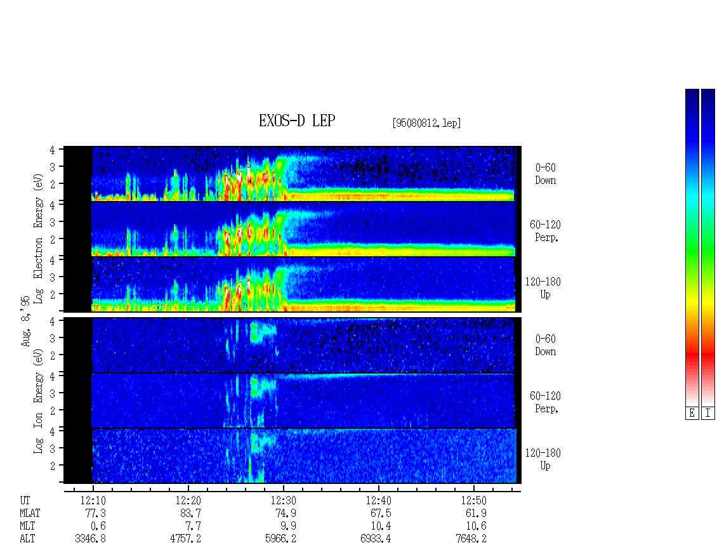This screenshot has width=717, height=555.
Task: Click the 12:20 UT time label
Action: 188,500
